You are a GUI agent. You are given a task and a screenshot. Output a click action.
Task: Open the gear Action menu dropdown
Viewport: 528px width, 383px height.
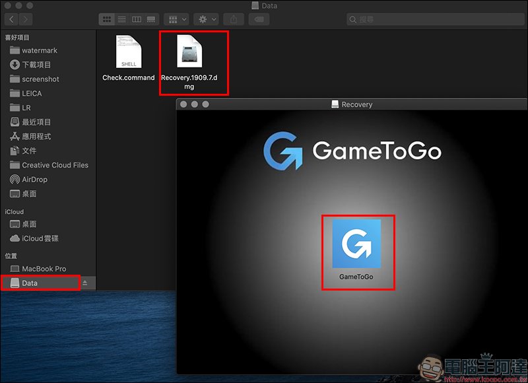tap(205, 20)
